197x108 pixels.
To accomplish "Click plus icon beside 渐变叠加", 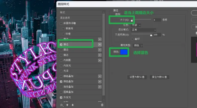I will coord(100,87).
